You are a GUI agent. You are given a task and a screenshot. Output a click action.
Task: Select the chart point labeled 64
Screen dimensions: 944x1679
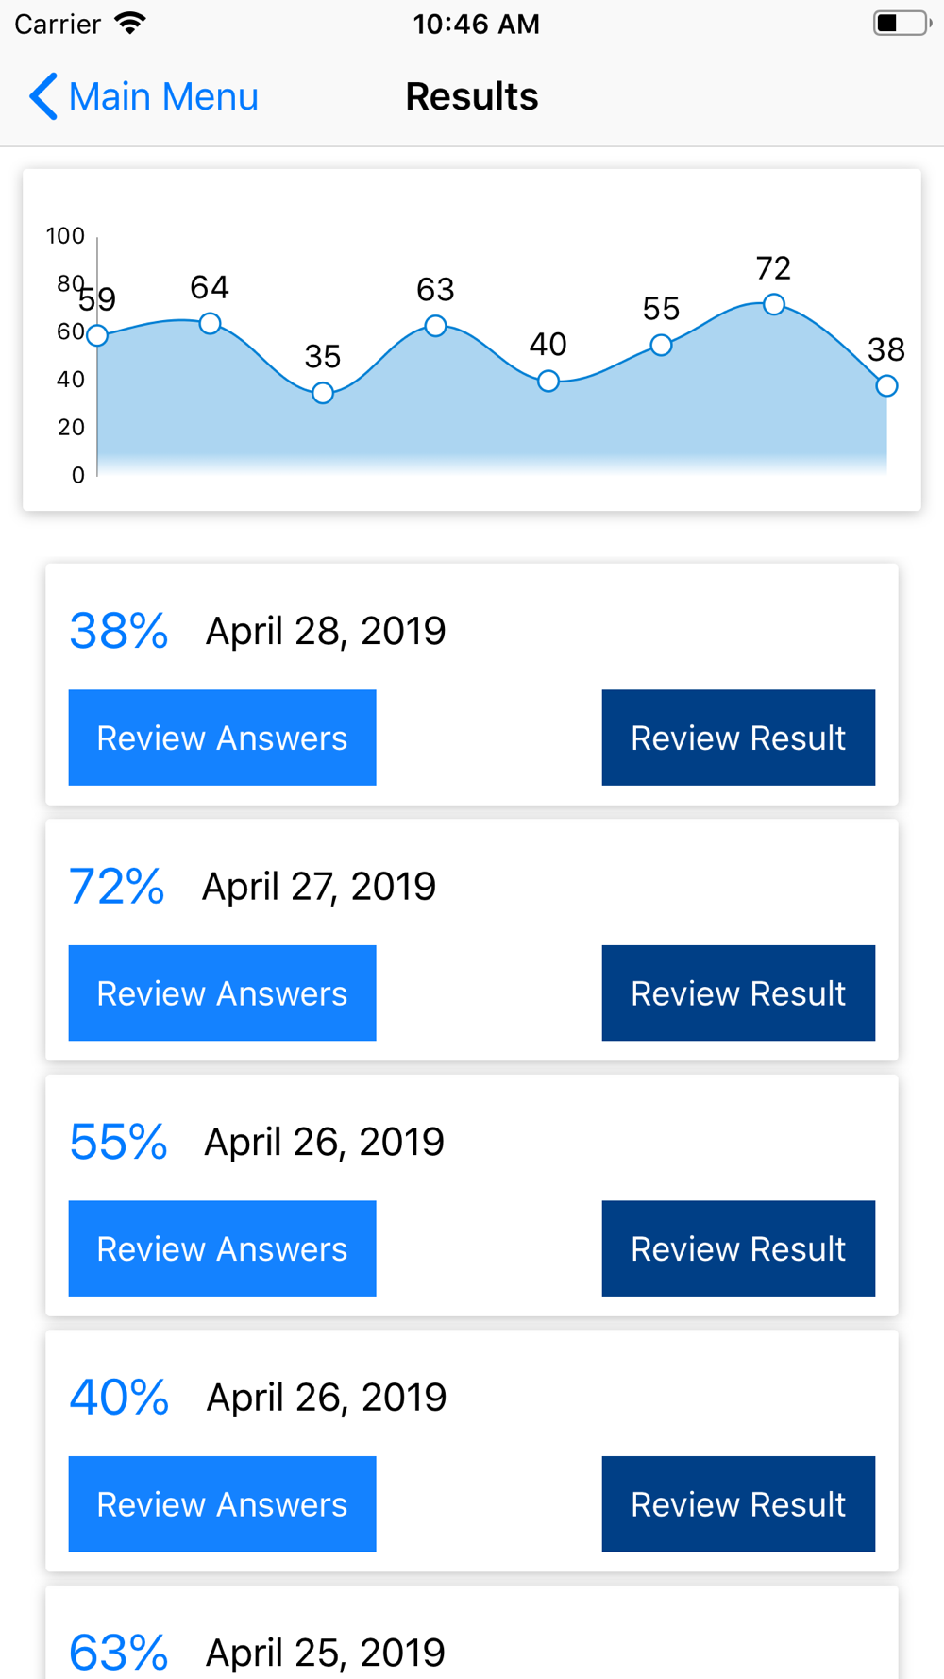point(210,323)
